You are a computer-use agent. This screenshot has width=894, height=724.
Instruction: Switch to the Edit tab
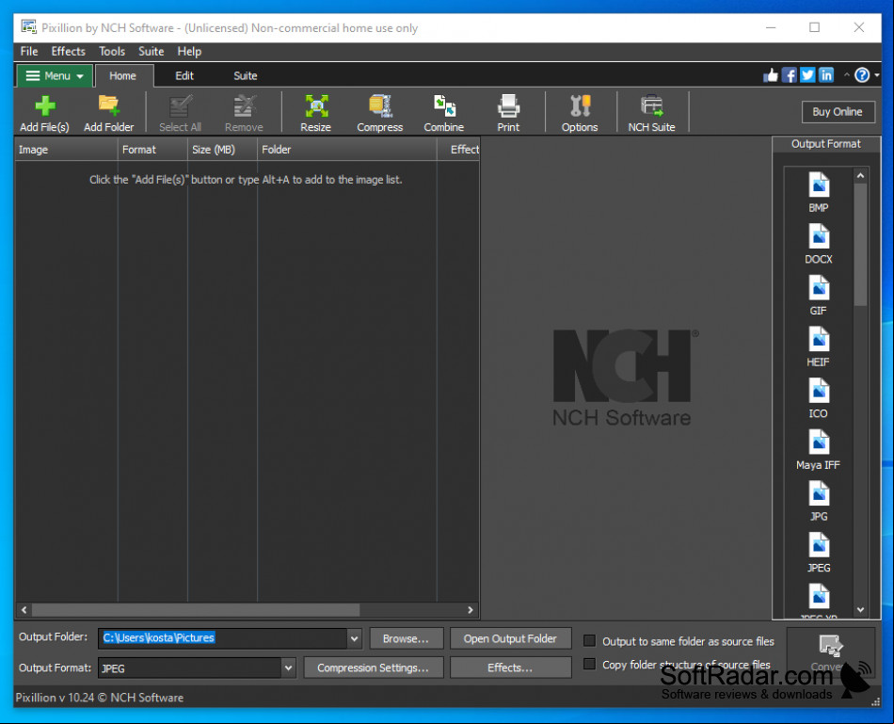coord(184,76)
